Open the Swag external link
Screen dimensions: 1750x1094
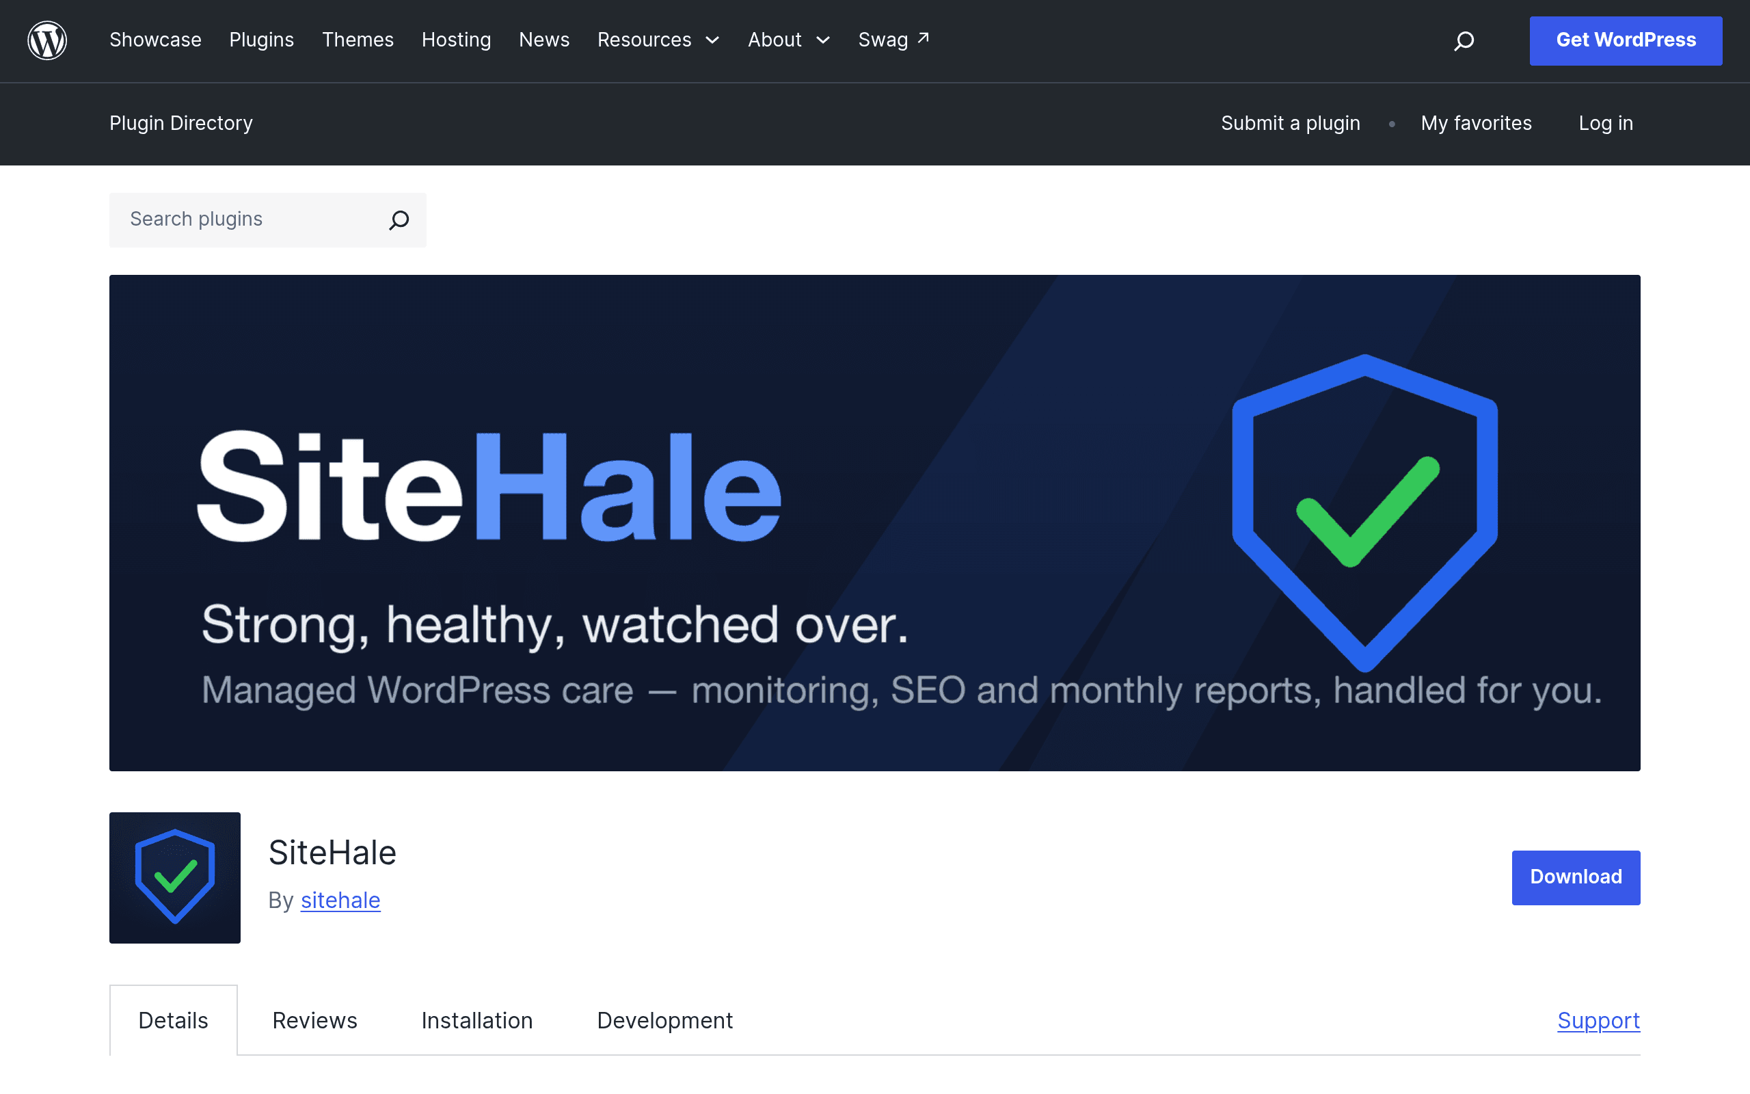tap(894, 40)
